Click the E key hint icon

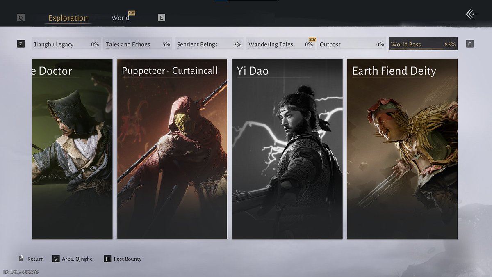[162, 18]
